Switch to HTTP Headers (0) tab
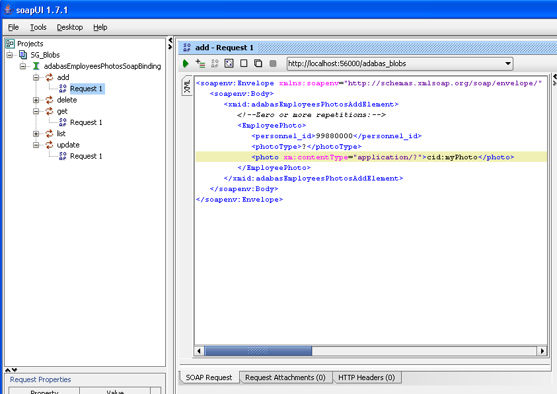Viewport: 557px width, 394px height. (x=367, y=377)
